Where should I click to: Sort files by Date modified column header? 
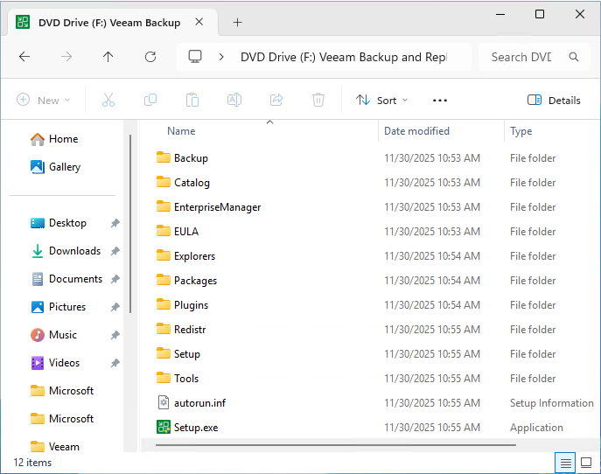coord(416,131)
